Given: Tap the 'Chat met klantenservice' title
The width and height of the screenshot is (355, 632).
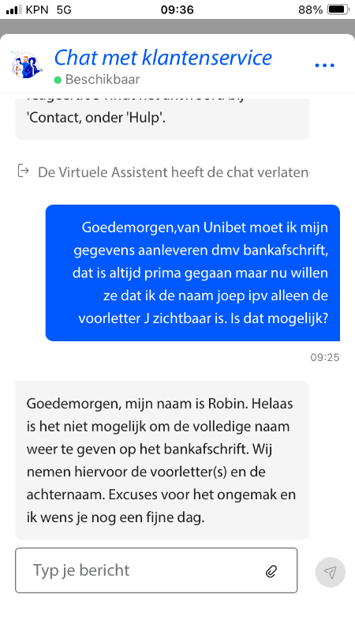Looking at the screenshot, I should [x=163, y=58].
